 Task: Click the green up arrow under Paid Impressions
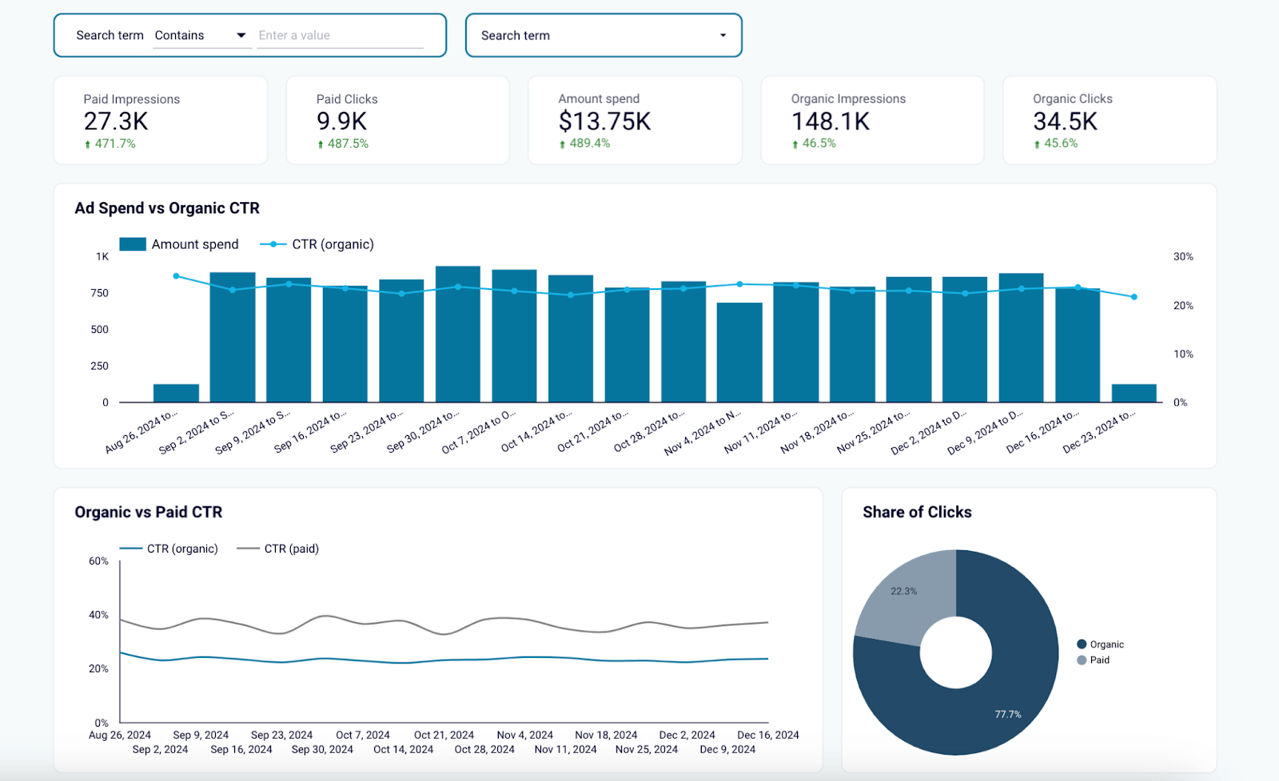(x=88, y=145)
